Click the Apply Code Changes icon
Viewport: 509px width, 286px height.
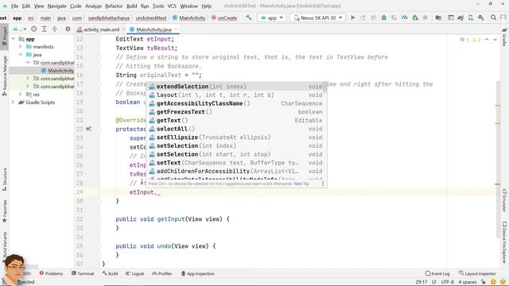373,17
